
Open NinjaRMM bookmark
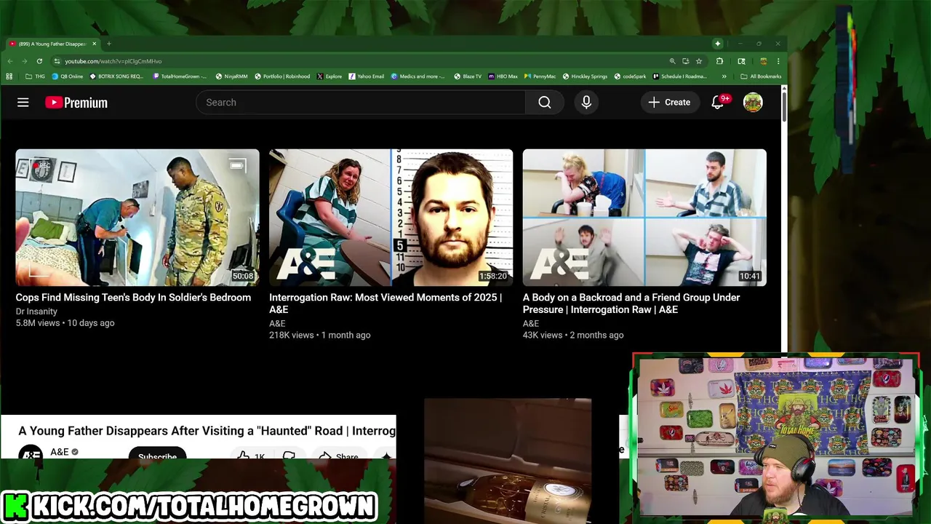point(232,76)
